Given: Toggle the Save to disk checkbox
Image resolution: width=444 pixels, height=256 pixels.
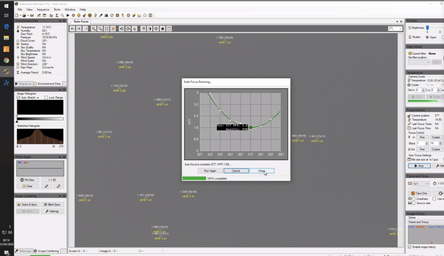Looking at the screenshot, I should tap(414, 203).
